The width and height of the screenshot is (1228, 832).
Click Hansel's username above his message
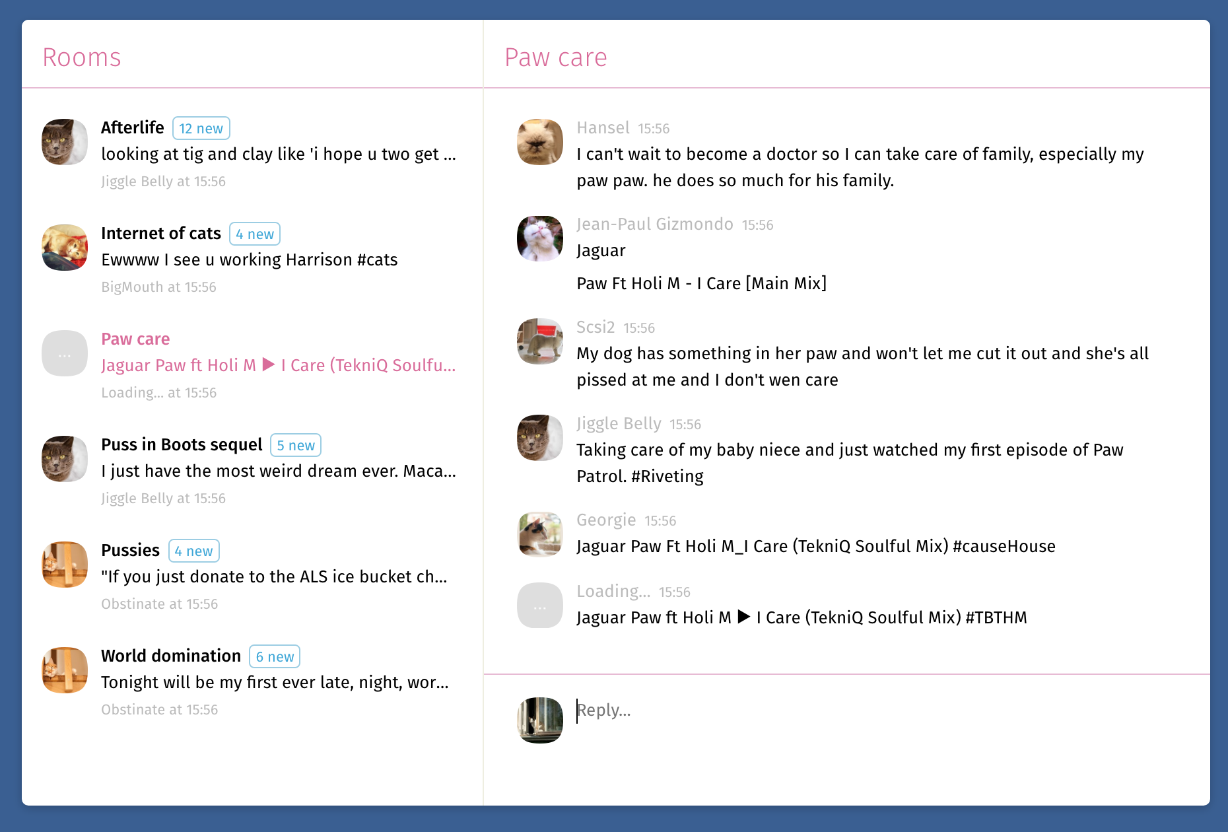click(603, 127)
